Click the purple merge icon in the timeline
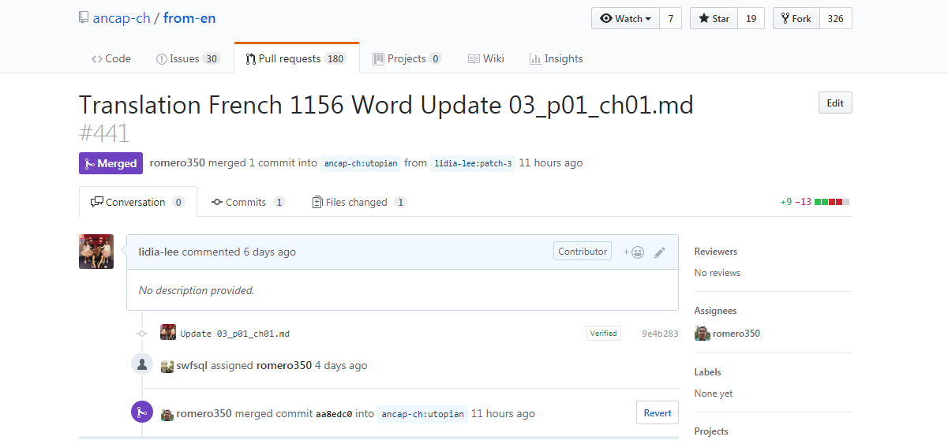Viewport: 948px width, 444px height. pos(142,412)
